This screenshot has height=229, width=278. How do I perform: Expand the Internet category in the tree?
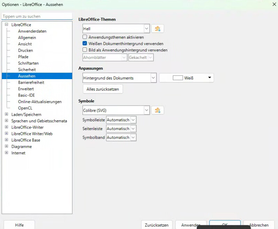(6, 153)
